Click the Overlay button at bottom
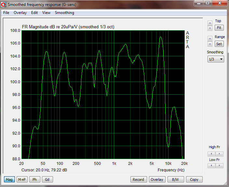Viewport: 229px width, 187px height. click(x=157, y=180)
